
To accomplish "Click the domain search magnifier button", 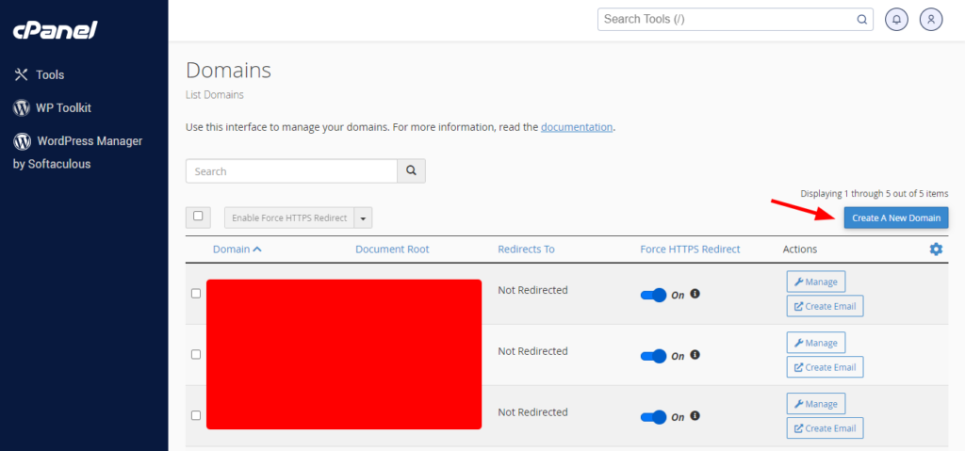I will coord(412,171).
